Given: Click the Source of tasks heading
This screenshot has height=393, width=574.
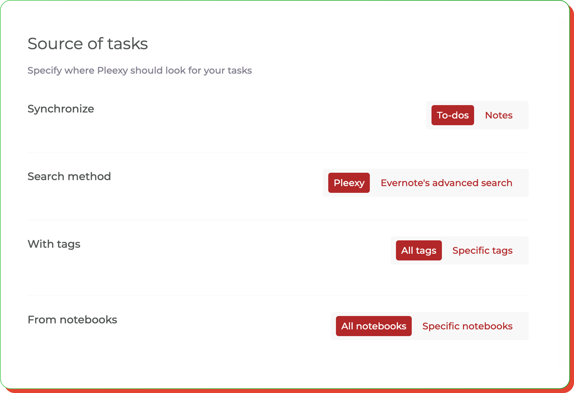Looking at the screenshot, I should click(x=88, y=43).
